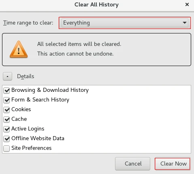Click the Clear Now button
The width and height of the screenshot is (194, 174).
[x=173, y=164]
